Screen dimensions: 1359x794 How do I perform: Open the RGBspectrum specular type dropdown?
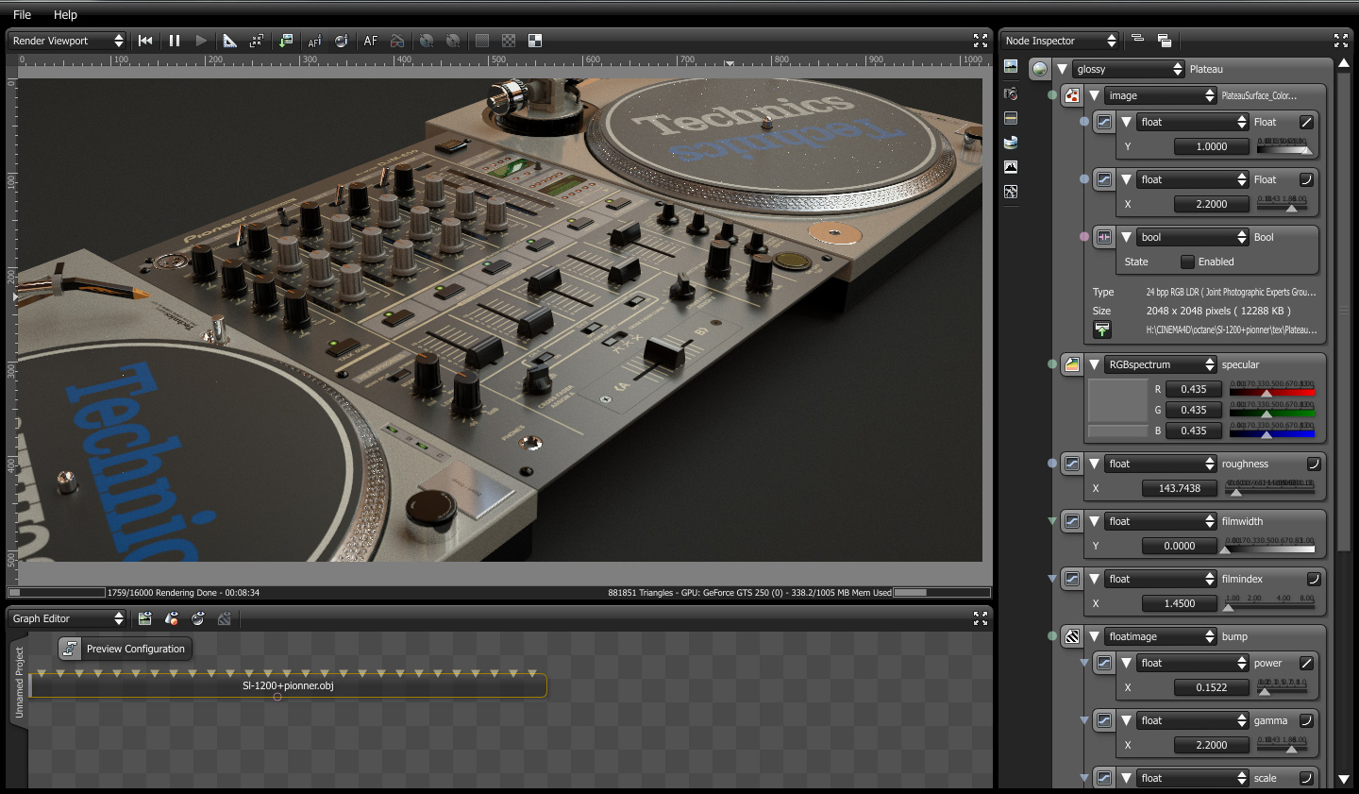[1161, 364]
